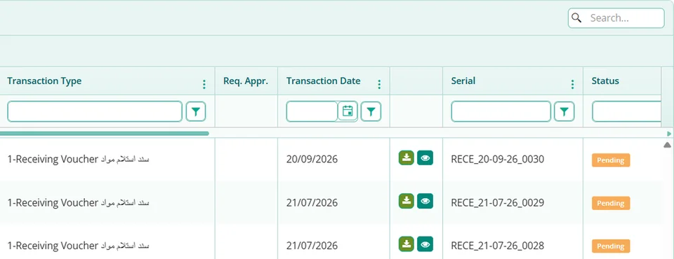Viewport: 674px width, 259px height.
Task: Sort by the Transaction Date header
Action: pyautogui.click(x=323, y=80)
